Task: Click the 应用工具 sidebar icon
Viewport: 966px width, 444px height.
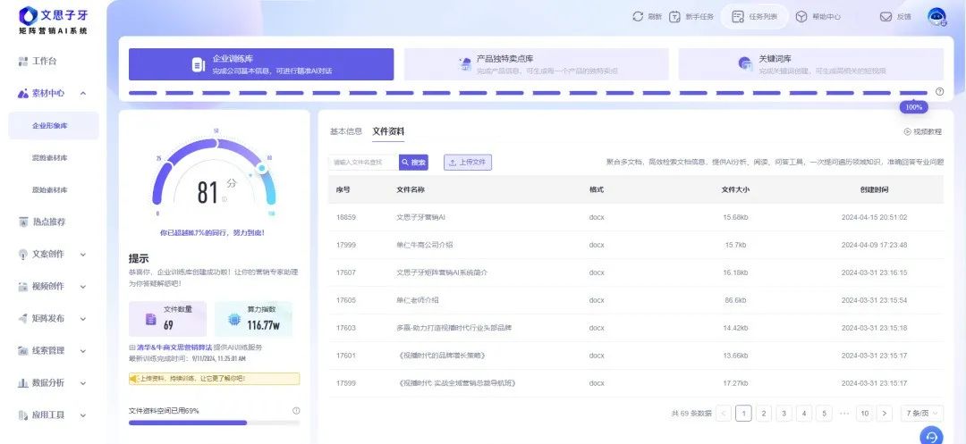Action: (22, 415)
